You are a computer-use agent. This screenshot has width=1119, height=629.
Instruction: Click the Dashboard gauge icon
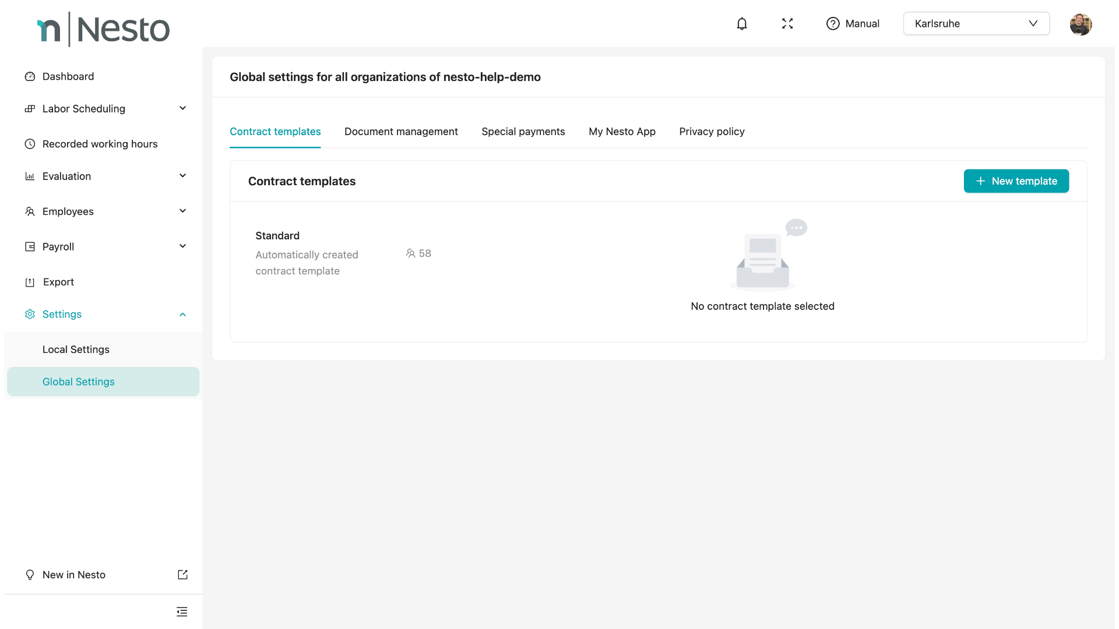point(30,77)
